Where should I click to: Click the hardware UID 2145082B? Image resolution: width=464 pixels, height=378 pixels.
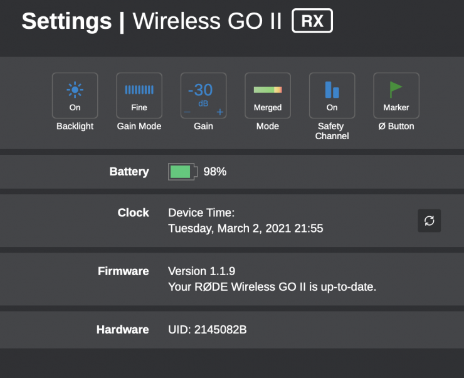(208, 329)
